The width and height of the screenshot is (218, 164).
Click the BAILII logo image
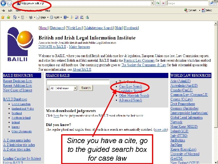point(20,44)
